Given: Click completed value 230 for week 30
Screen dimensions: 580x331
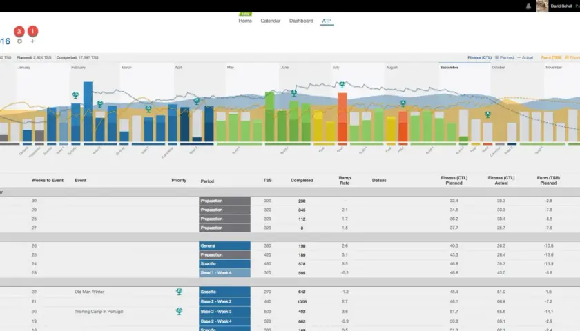Looking at the screenshot, I should [302, 201].
